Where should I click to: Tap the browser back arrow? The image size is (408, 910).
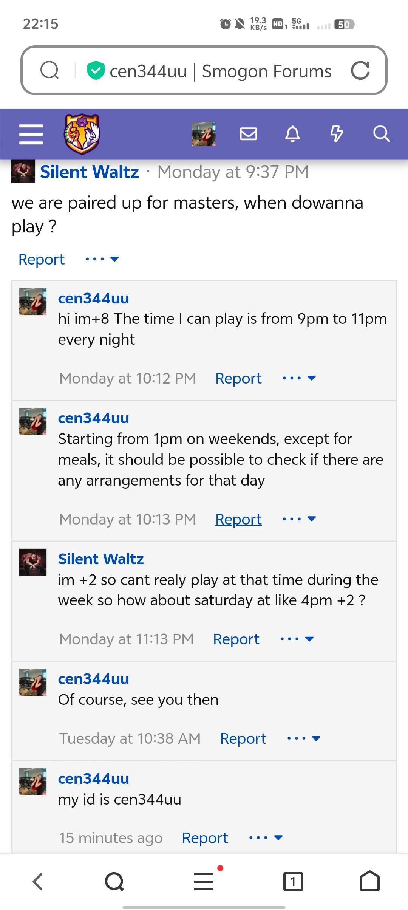pos(38,882)
